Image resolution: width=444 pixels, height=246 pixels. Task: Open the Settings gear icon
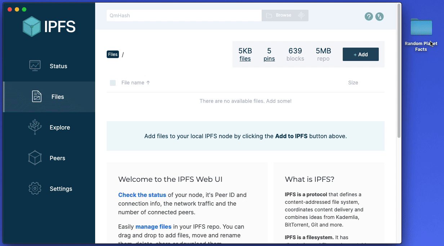(35, 189)
